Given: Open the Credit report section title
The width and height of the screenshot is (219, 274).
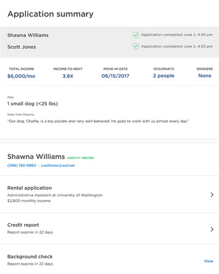Looking at the screenshot, I should coord(23,225).
